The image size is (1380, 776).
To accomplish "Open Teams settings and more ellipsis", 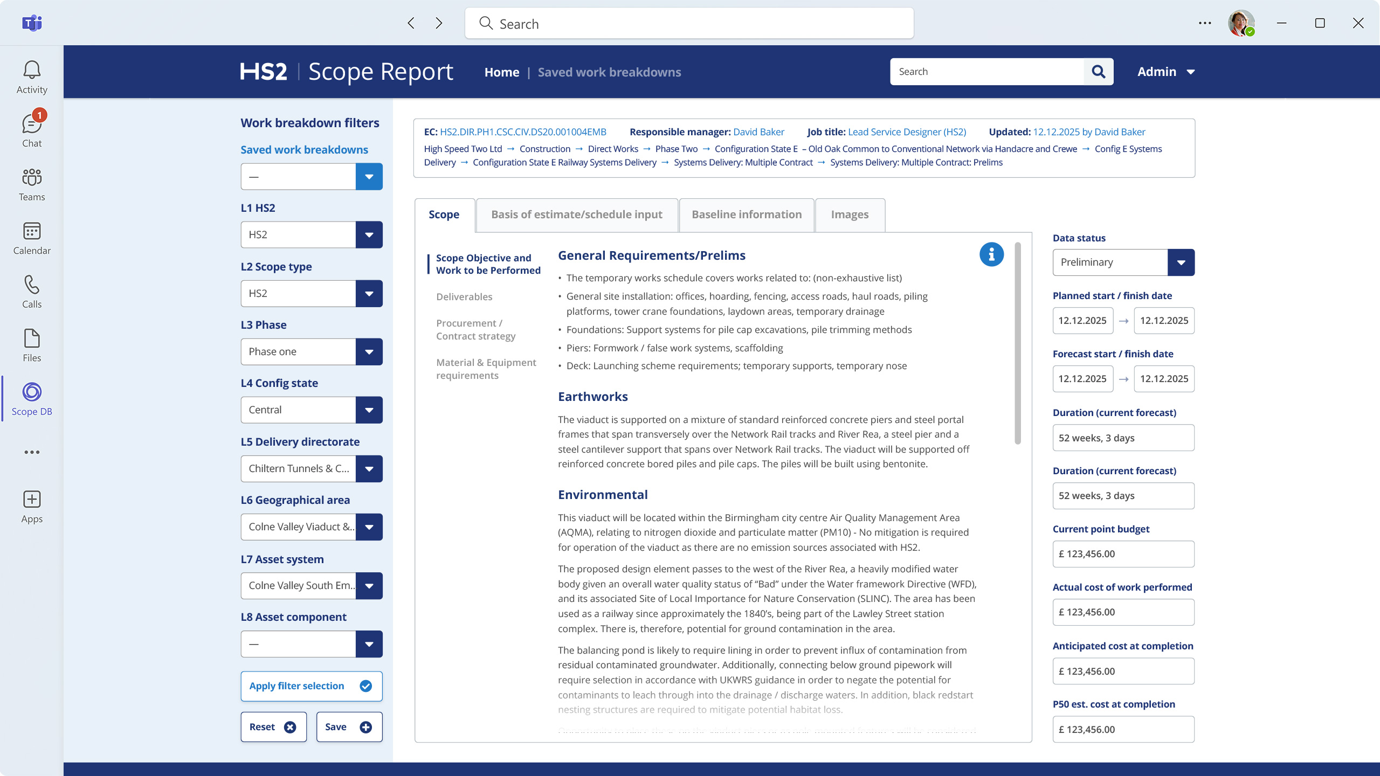I will pos(1205,23).
